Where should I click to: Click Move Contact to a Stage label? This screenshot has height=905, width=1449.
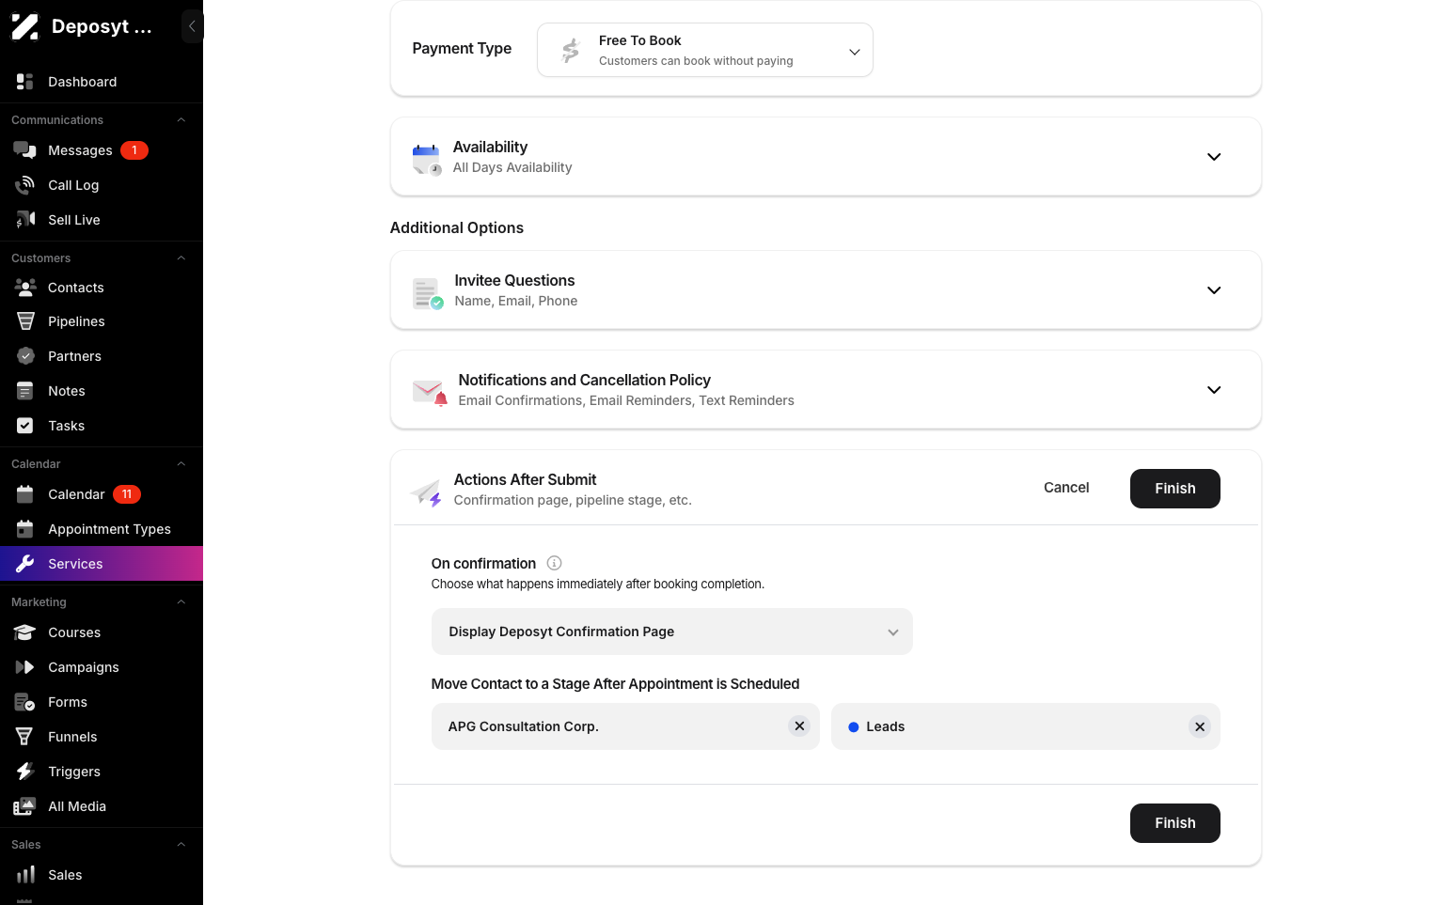coord(615,684)
